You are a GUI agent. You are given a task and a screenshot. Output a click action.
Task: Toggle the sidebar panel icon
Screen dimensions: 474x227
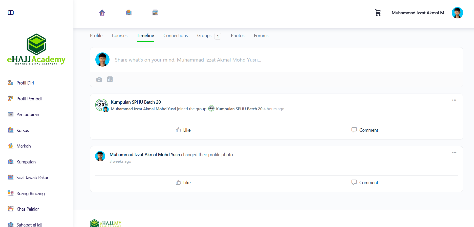(x=11, y=13)
